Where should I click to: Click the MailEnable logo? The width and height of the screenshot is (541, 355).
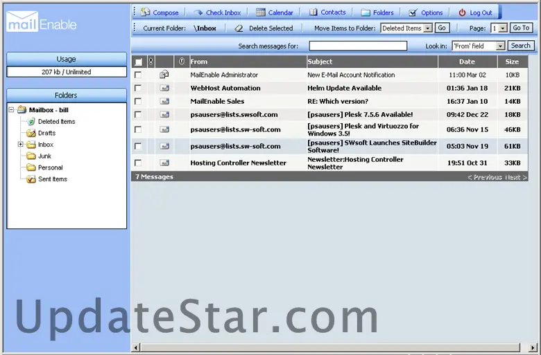[42, 21]
